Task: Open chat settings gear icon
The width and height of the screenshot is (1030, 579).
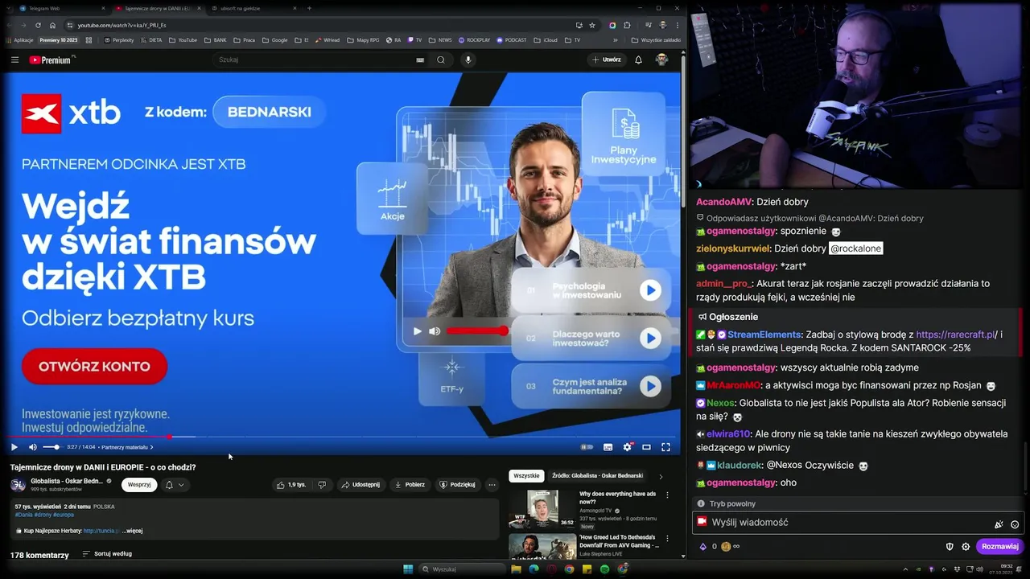Action: [x=966, y=546]
